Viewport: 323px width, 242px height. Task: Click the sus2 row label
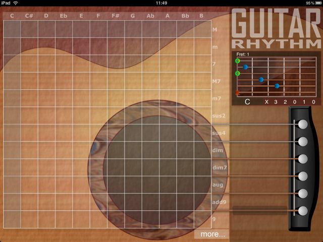(x=219, y=115)
